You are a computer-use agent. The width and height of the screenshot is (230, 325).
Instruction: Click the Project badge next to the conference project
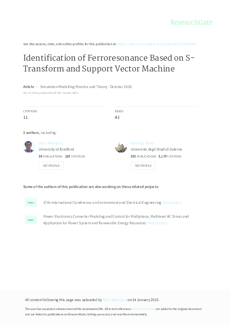(31, 202)
